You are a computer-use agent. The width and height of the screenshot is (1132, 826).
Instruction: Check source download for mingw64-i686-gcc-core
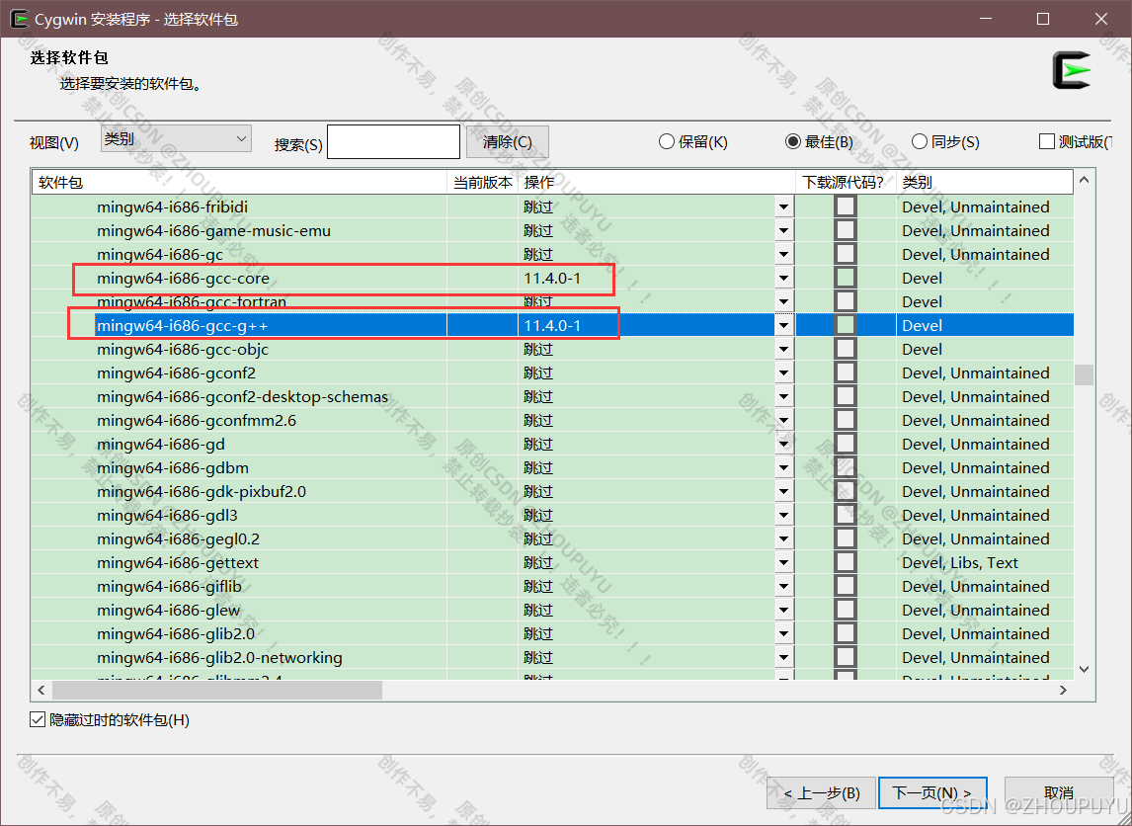coord(846,278)
